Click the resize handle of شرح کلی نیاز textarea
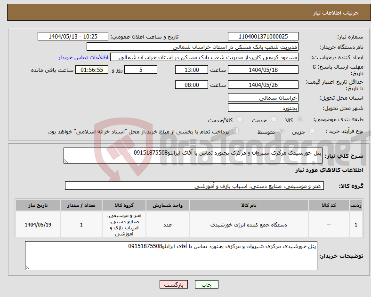 66,161
